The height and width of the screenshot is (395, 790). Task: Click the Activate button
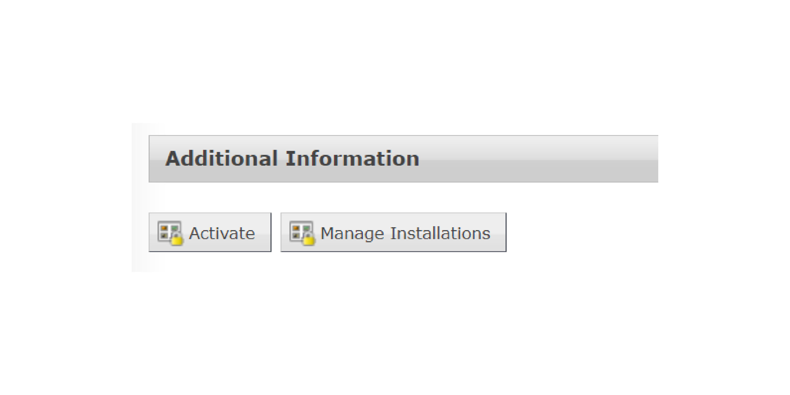coord(210,232)
